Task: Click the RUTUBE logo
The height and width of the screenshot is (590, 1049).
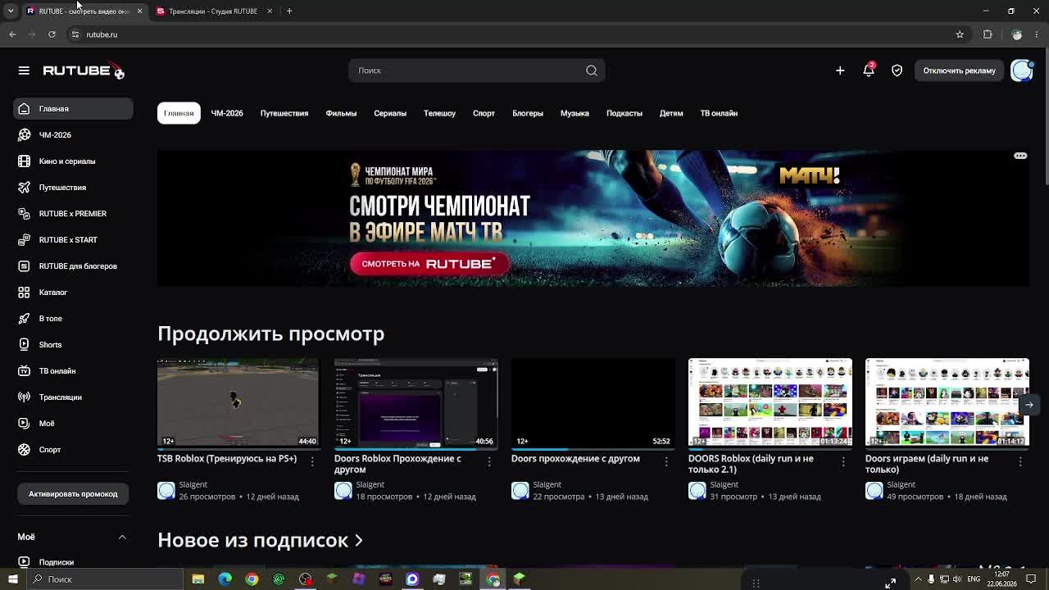Action: pos(84,71)
